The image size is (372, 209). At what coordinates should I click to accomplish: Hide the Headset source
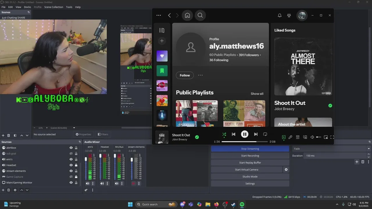[71, 165]
